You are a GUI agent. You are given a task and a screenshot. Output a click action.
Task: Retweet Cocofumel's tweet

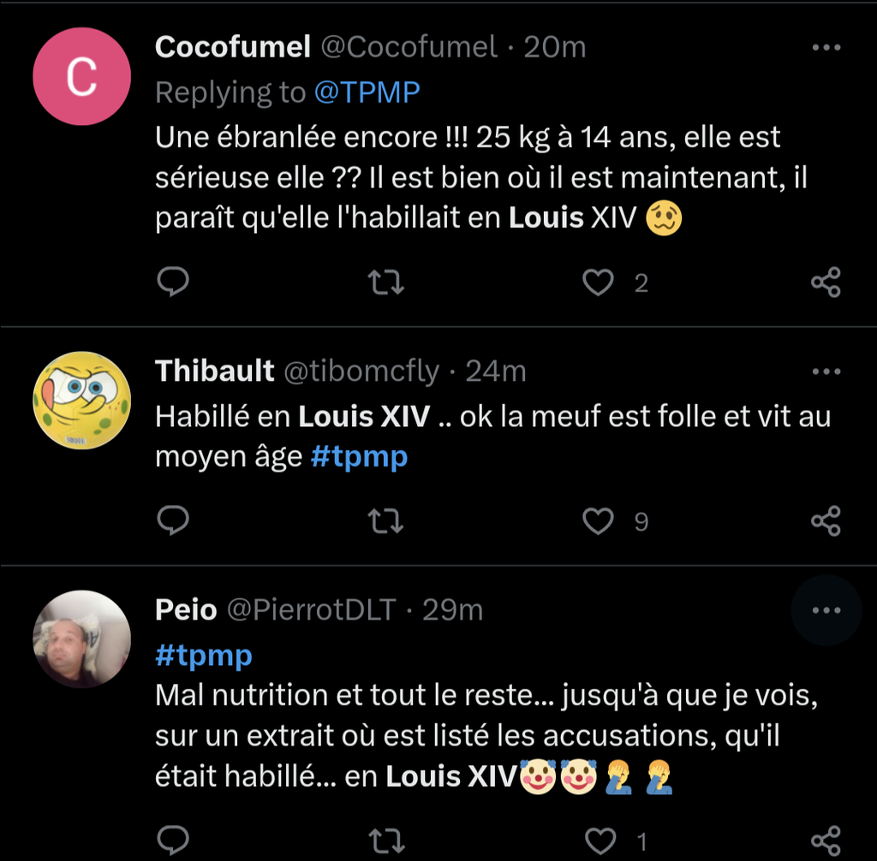[385, 282]
